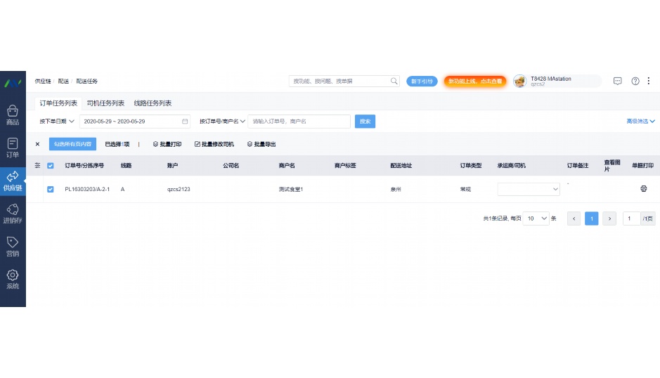Open the 进销存 sidebar section
The height and width of the screenshot is (378, 660).
pyautogui.click(x=13, y=214)
